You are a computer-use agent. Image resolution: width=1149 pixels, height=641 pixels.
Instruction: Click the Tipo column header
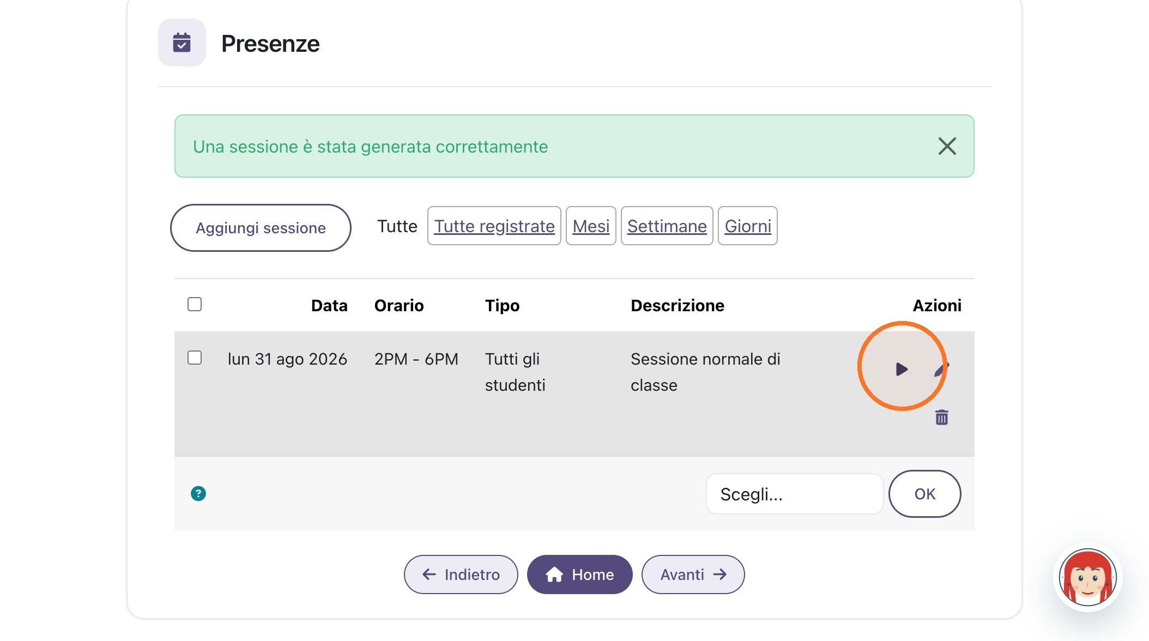pyautogui.click(x=503, y=306)
